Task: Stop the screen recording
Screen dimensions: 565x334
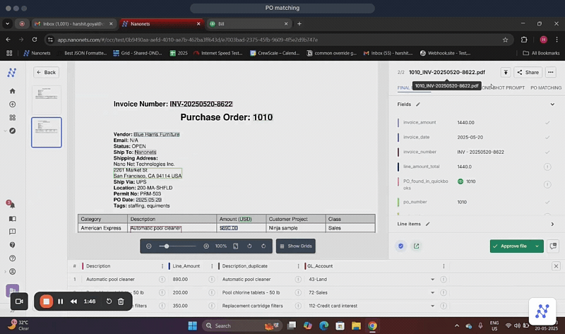Action: click(46, 302)
